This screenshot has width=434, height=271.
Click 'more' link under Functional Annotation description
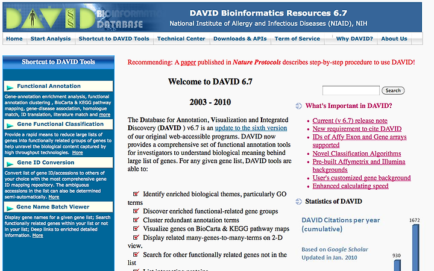[x=105, y=114]
